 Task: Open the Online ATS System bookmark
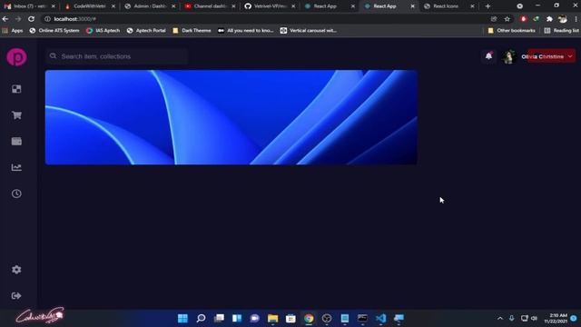click(54, 30)
